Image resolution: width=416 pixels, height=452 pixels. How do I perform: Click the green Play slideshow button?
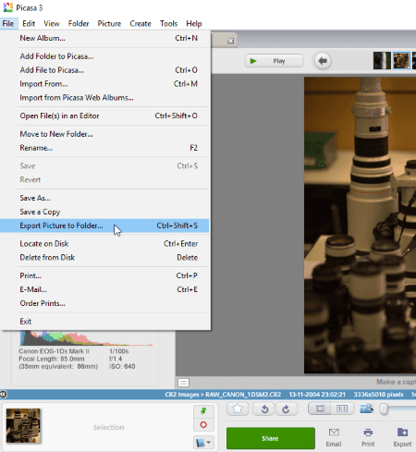click(x=274, y=61)
